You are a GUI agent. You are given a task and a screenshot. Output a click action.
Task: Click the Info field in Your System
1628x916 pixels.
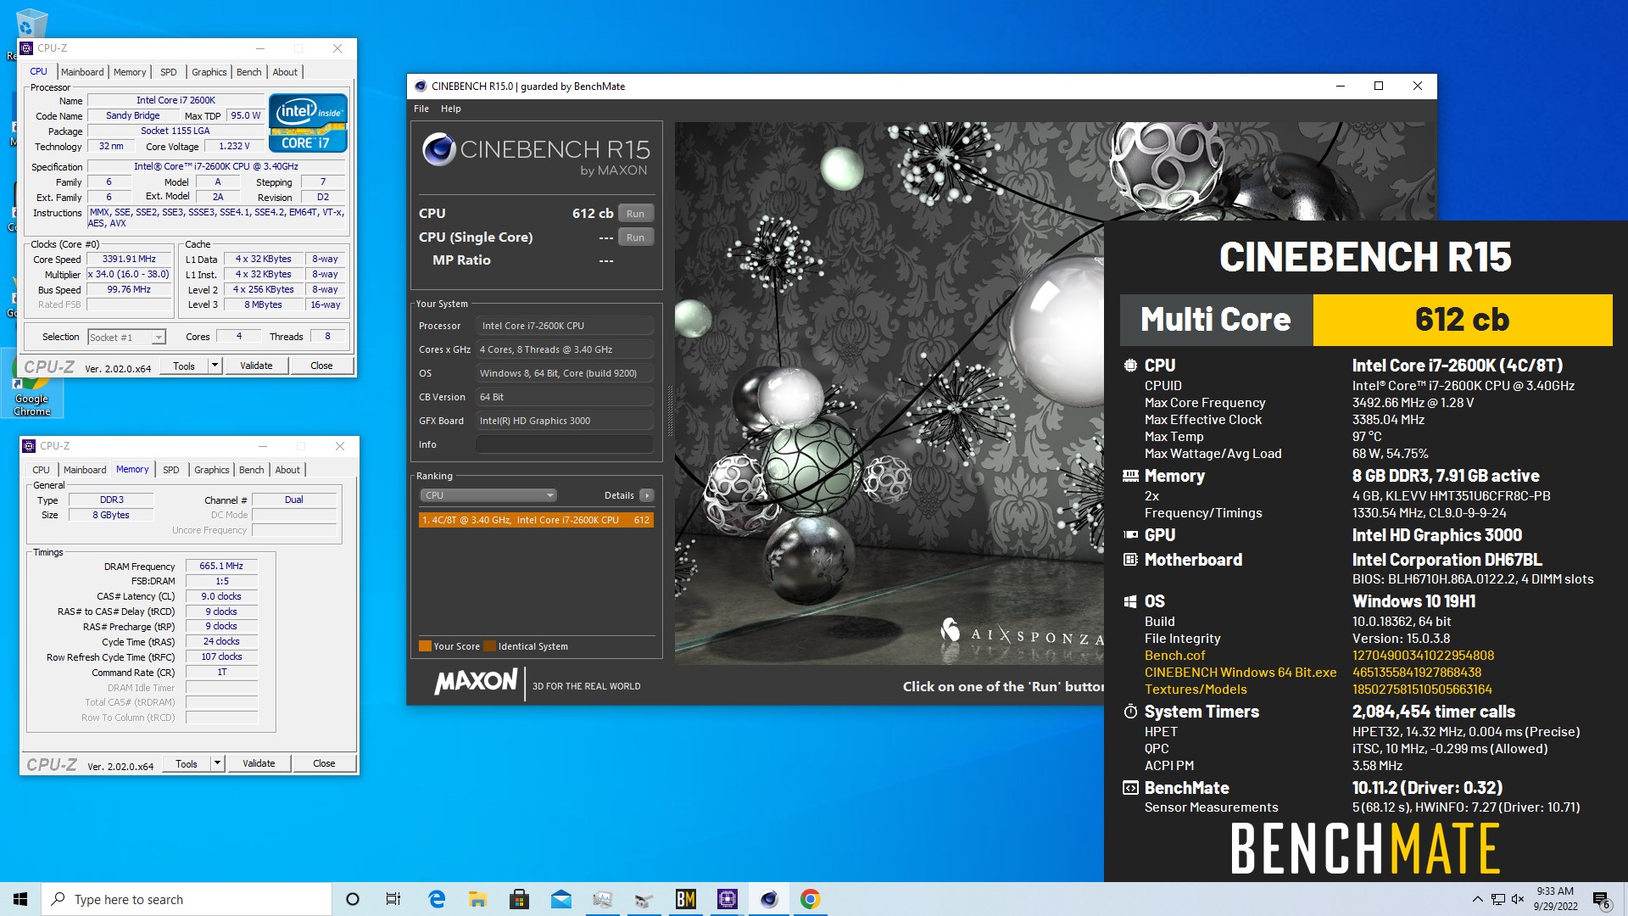(x=564, y=444)
